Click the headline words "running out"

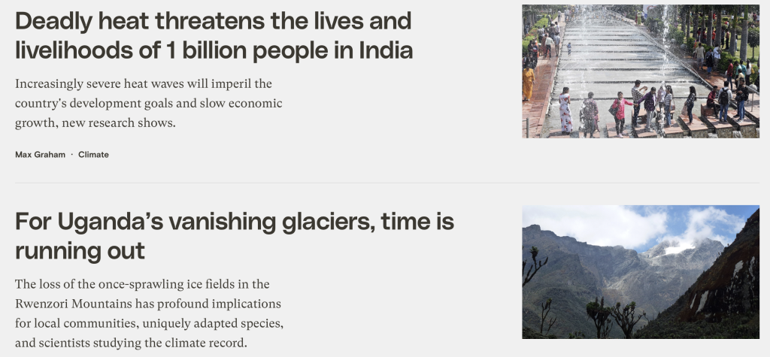pos(80,251)
